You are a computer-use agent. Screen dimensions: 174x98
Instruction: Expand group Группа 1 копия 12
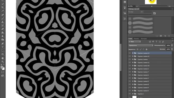coord(133,56)
